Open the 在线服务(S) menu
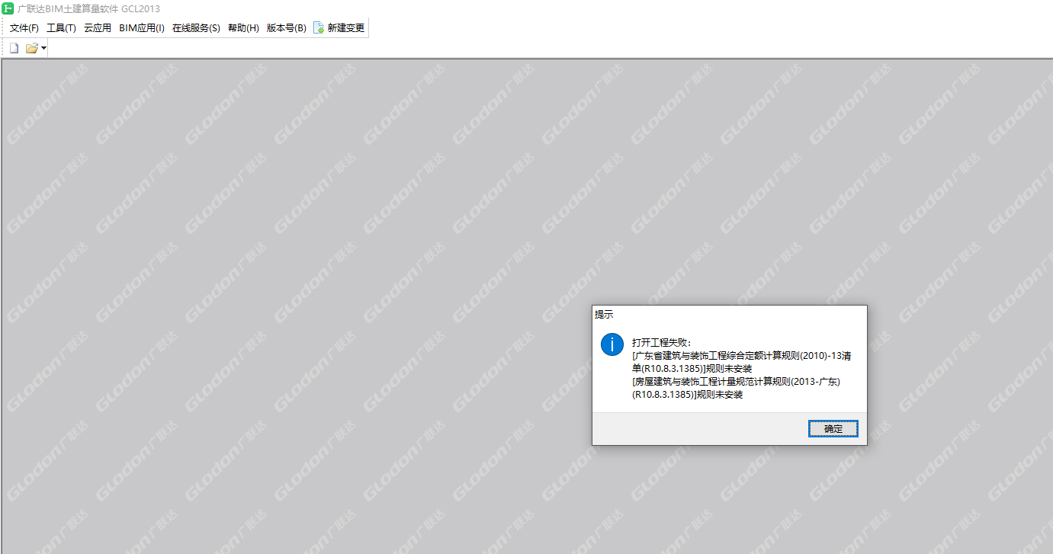1053x554 pixels. 196,28
